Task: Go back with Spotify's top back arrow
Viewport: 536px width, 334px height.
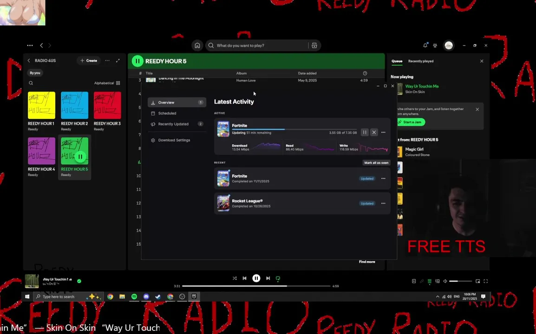Action: [41, 45]
